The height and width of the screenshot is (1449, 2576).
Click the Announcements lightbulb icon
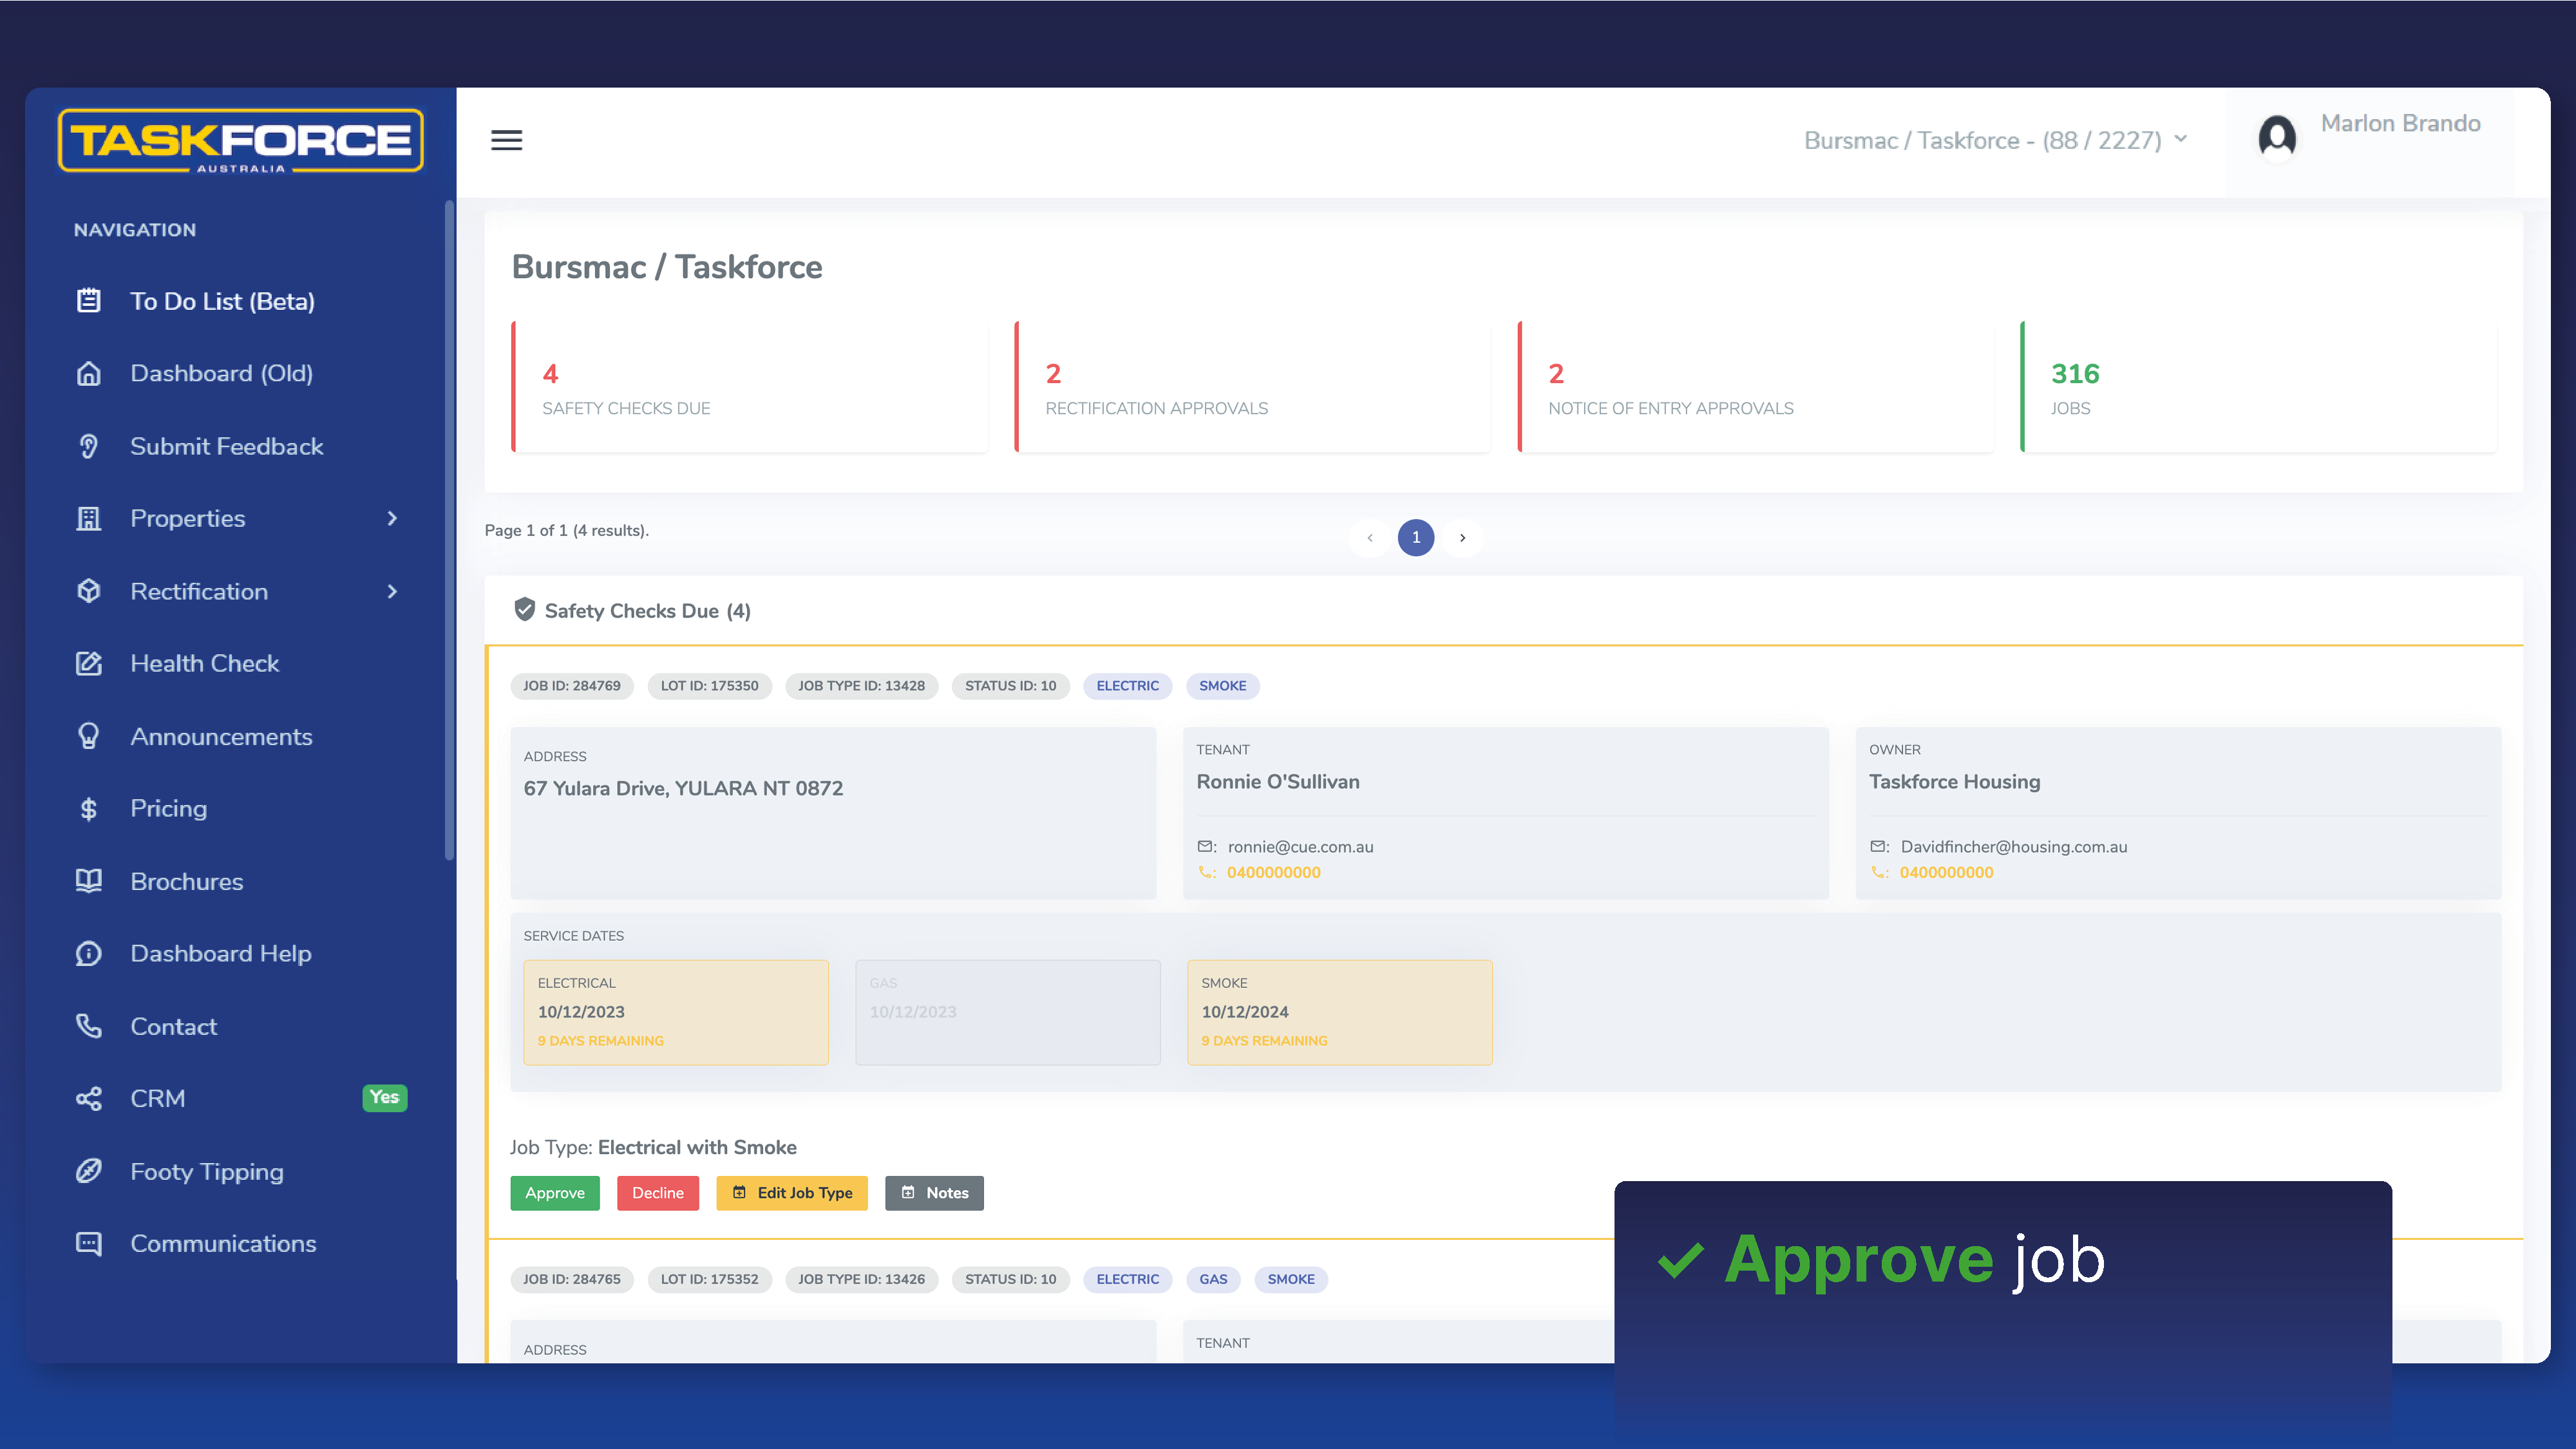[x=89, y=736]
